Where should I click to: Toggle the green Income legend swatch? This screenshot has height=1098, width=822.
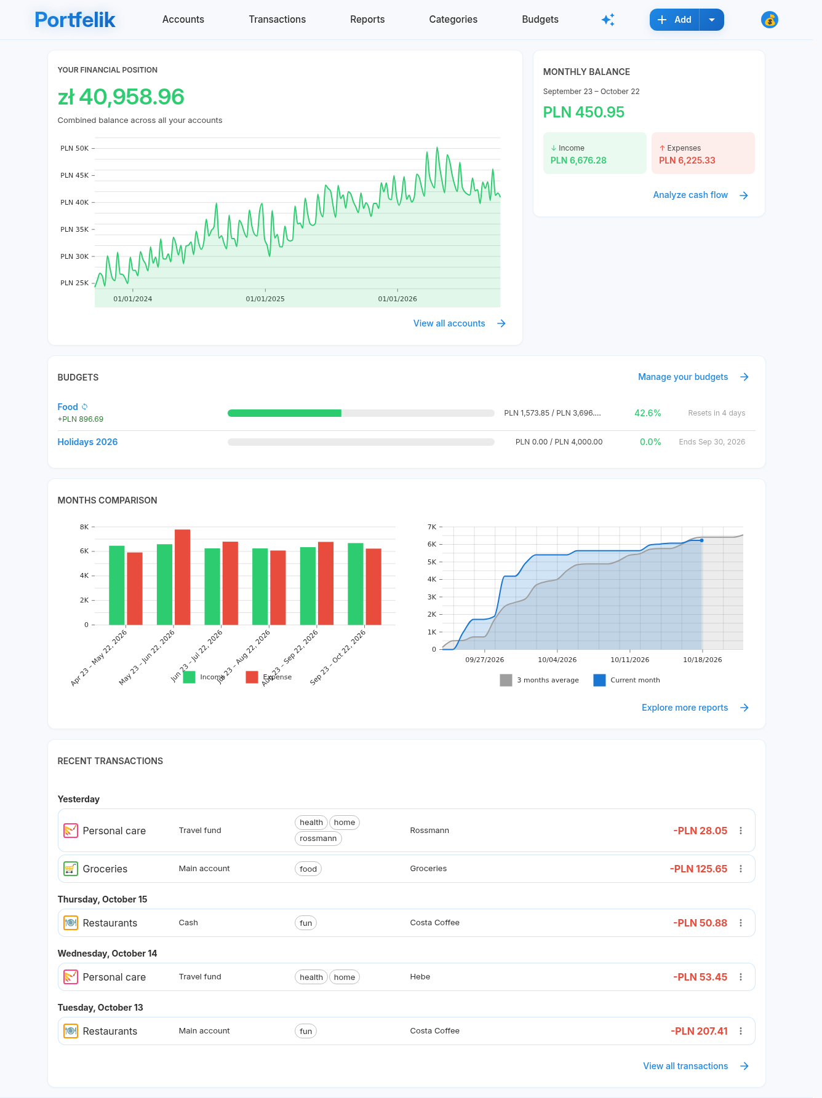pyautogui.click(x=190, y=677)
